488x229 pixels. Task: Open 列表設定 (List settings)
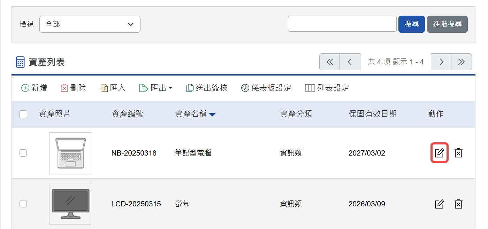tap(327, 88)
